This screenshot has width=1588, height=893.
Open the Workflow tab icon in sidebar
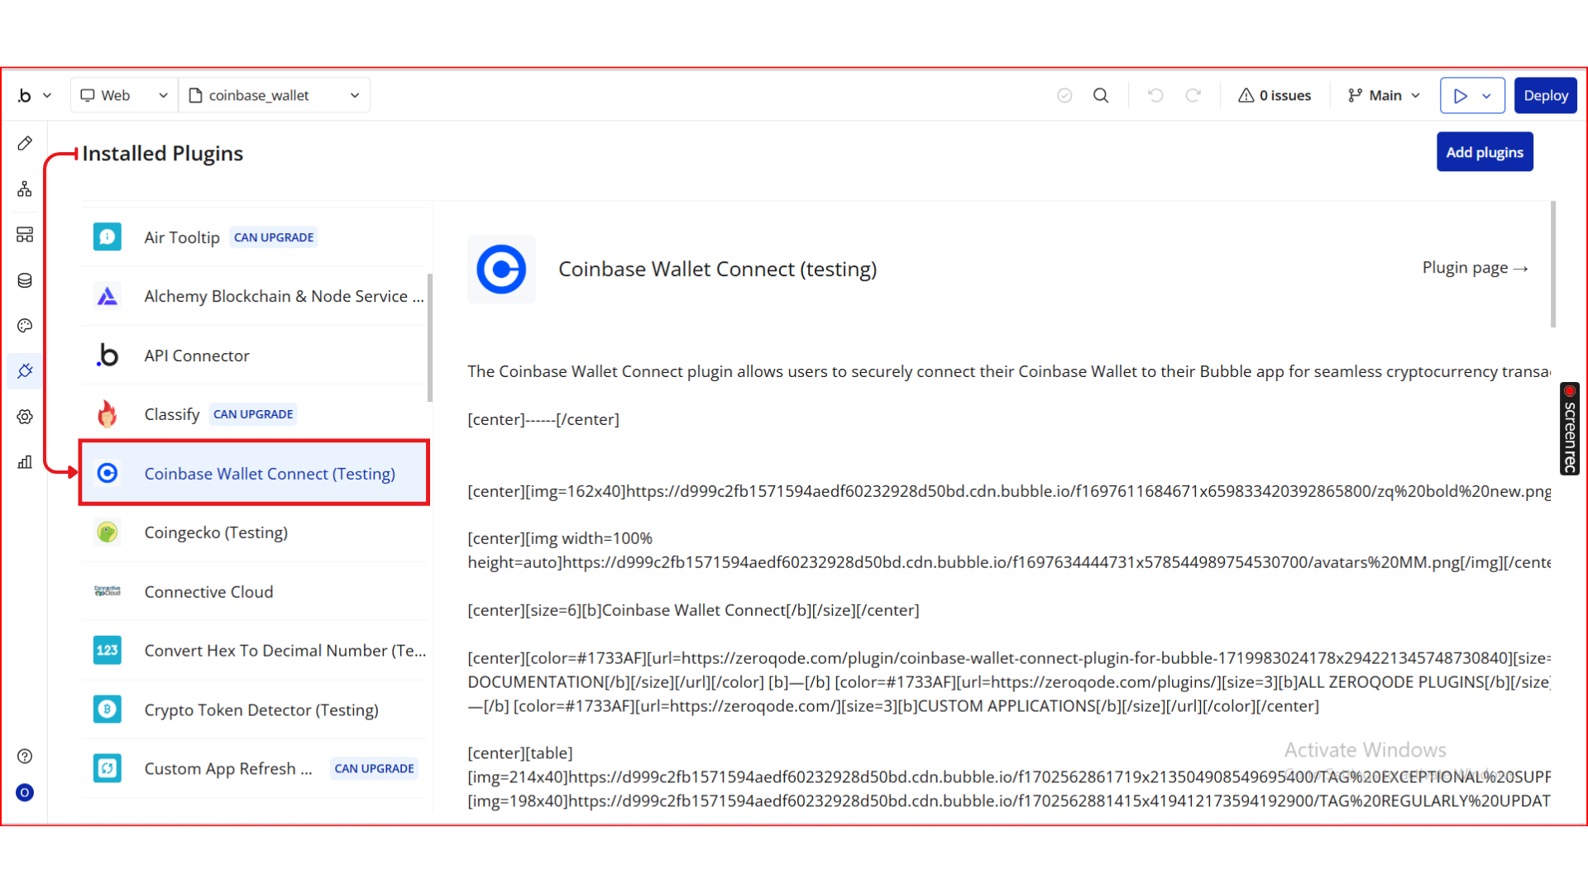click(25, 189)
